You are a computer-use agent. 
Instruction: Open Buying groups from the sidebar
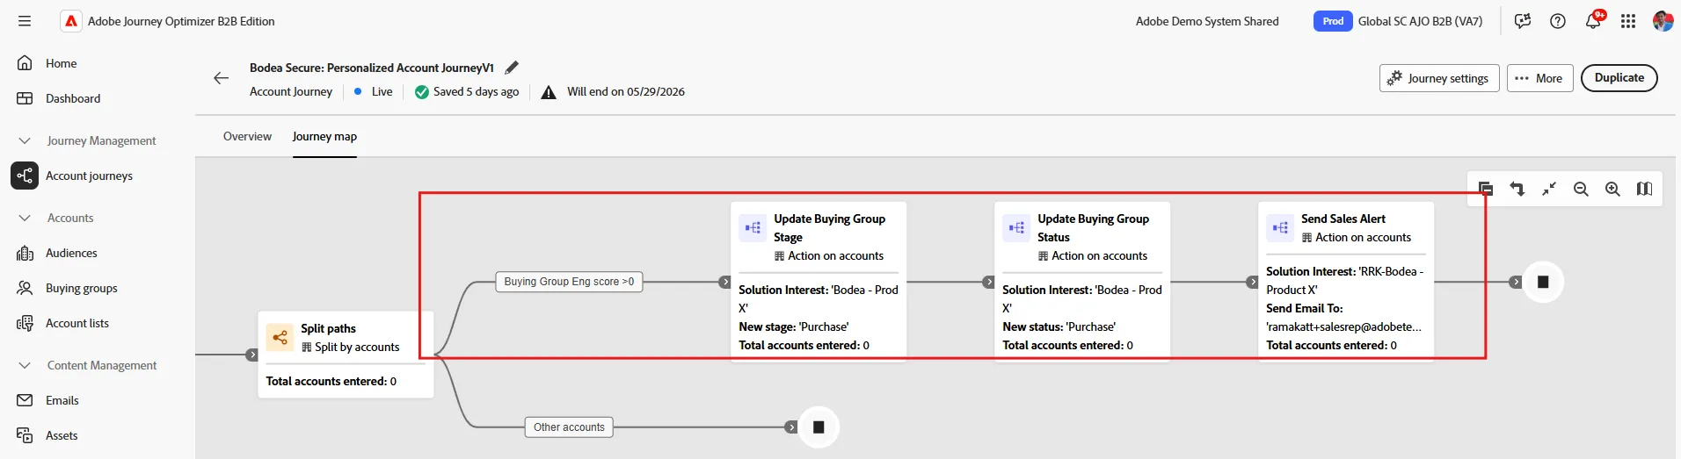[x=81, y=288]
